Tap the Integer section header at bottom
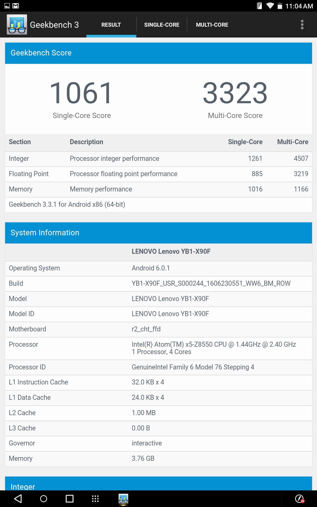 point(158,483)
